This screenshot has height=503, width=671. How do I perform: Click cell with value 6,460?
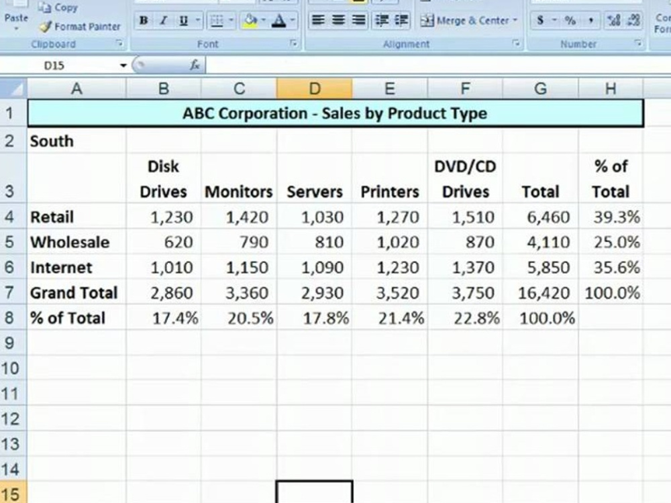(540, 217)
